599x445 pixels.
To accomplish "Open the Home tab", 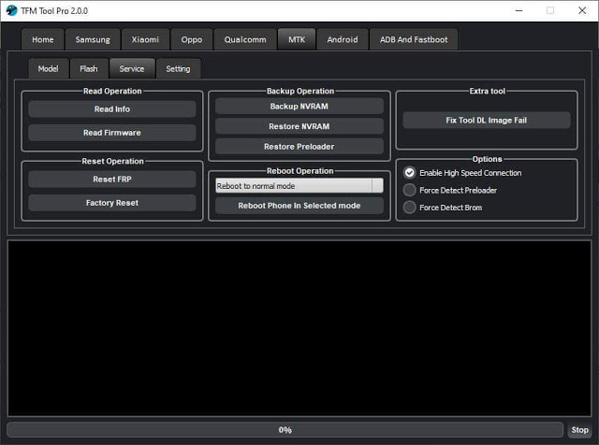I will (43, 39).
